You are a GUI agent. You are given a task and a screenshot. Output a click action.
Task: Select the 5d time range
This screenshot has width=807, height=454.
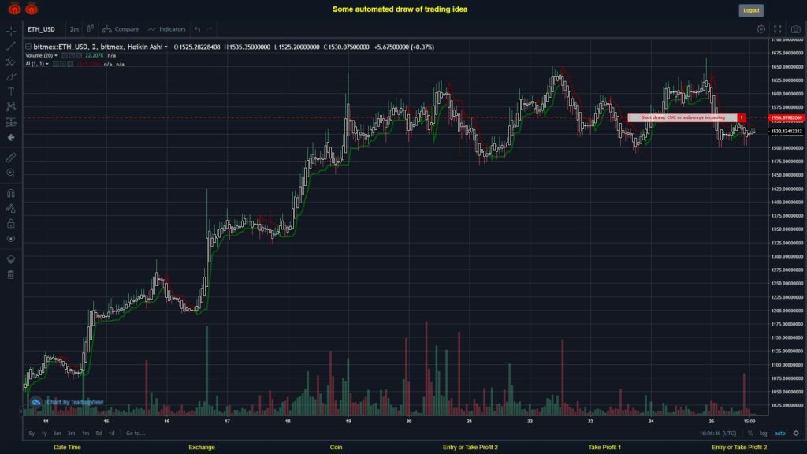coord(99,434)
